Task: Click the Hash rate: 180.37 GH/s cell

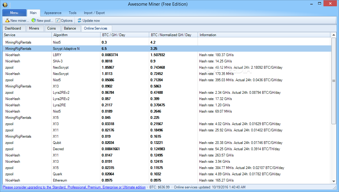Action: click(x=216, y=55)
